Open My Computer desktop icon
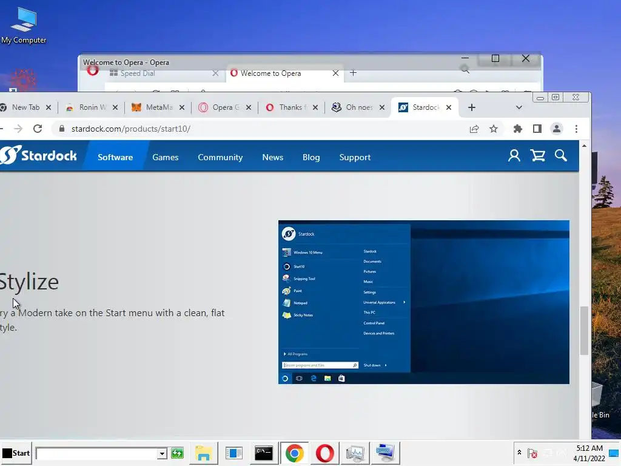Screen dimensions: 621x466 click(x=24, y=25)
